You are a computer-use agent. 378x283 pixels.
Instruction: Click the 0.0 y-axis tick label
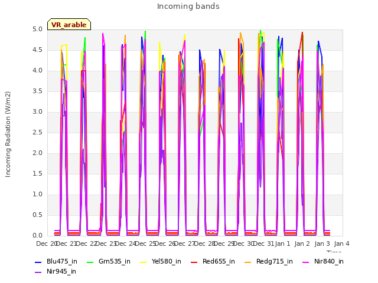(37, 236)
